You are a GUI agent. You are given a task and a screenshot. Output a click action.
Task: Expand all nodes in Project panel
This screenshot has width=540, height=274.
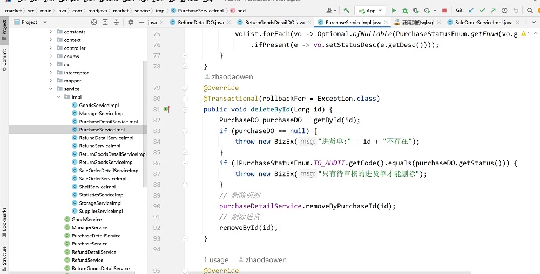105,22
